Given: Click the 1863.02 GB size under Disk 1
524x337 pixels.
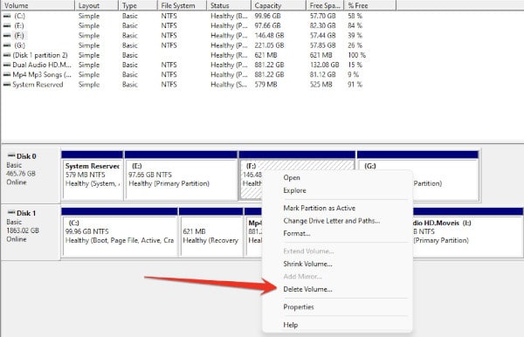Looking at the screenshot, I should coord(23,230).
